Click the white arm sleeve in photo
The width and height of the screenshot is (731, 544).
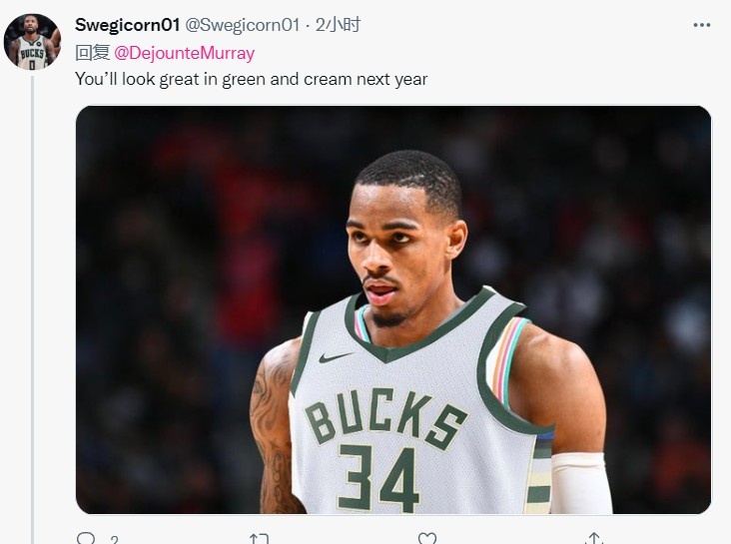(x=580, y=483)
